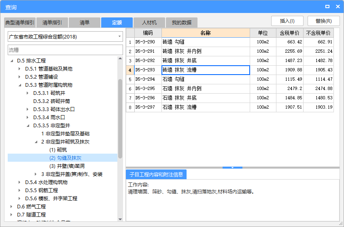344x227 pixels.
Task: Click the tree scrollbar down arrow
Action: (120, 219)
